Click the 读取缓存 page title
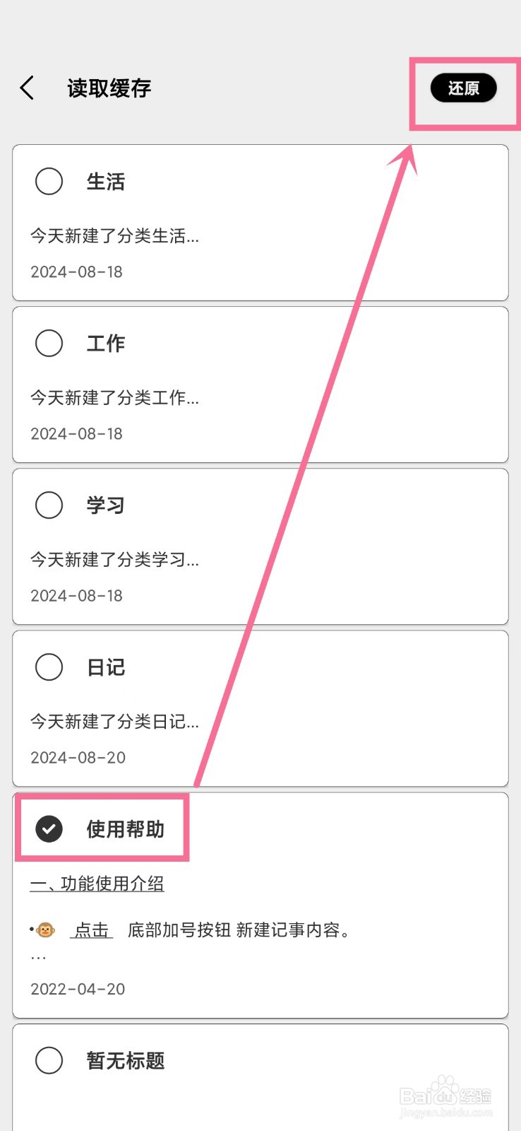 tap(109, 88)
